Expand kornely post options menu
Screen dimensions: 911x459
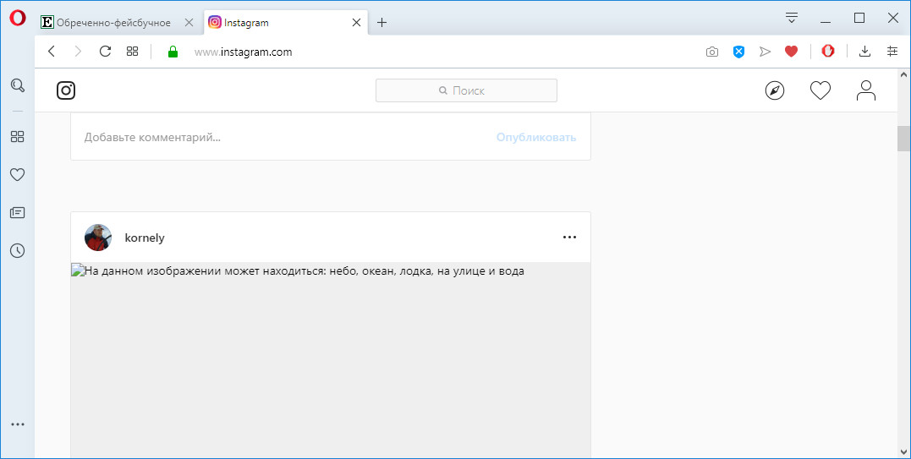pos(569,238)
